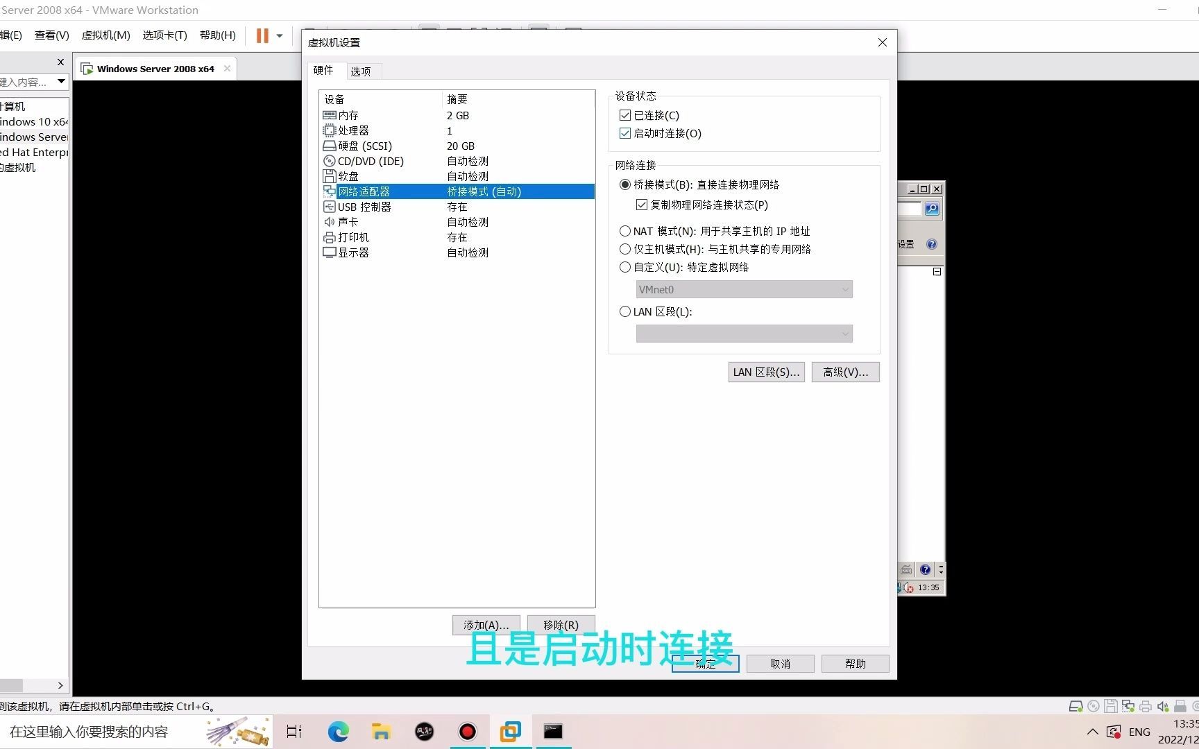Open Microsoft Edge from taskbar
The height and width of the screenshot is (749, 1199).
pos(338,732)
